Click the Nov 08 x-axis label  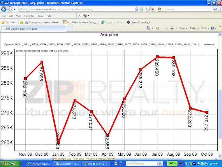pos(25,154)
